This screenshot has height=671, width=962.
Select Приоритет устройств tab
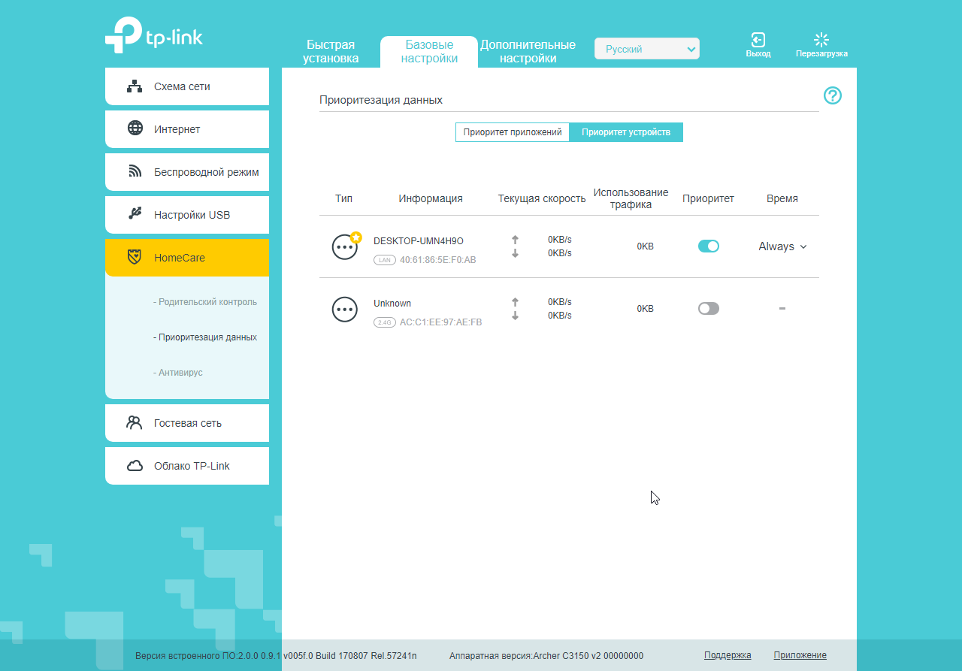click(626, 132)
